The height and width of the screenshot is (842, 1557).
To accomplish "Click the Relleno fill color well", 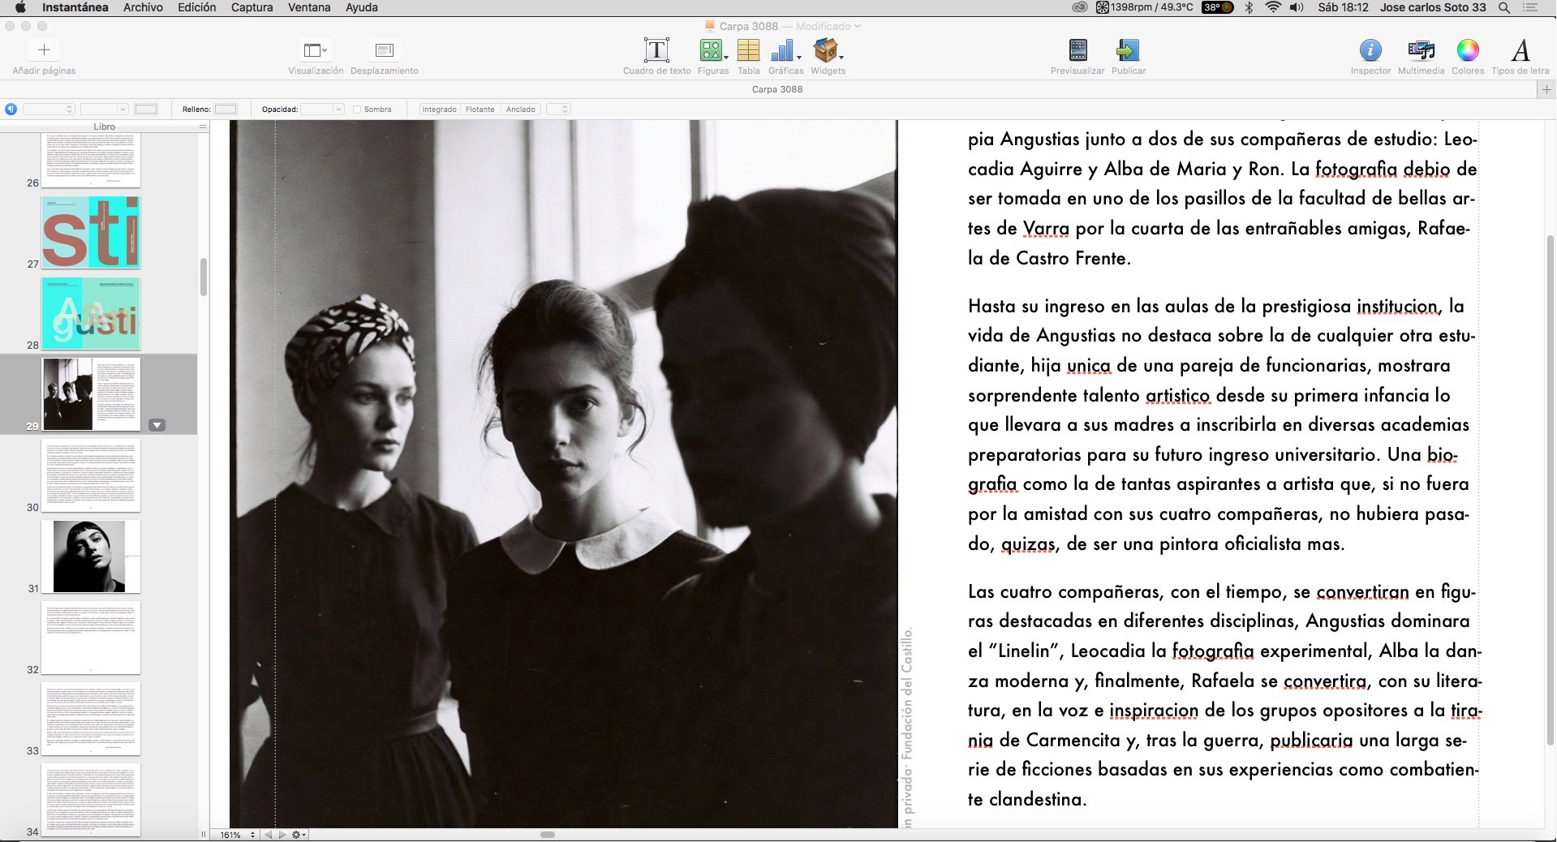I will [x=226, y=110].
